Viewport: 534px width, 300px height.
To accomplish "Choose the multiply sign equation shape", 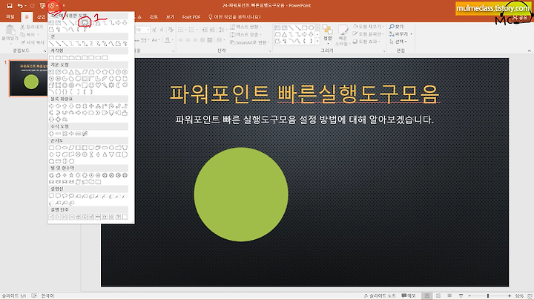I will click(65, 134).
